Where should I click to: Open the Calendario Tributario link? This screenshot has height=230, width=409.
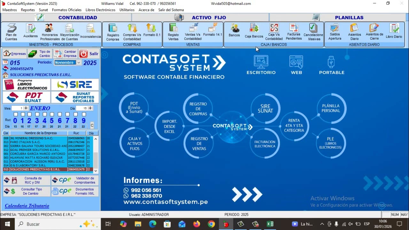pyautogui.click(x=27, y=206)
